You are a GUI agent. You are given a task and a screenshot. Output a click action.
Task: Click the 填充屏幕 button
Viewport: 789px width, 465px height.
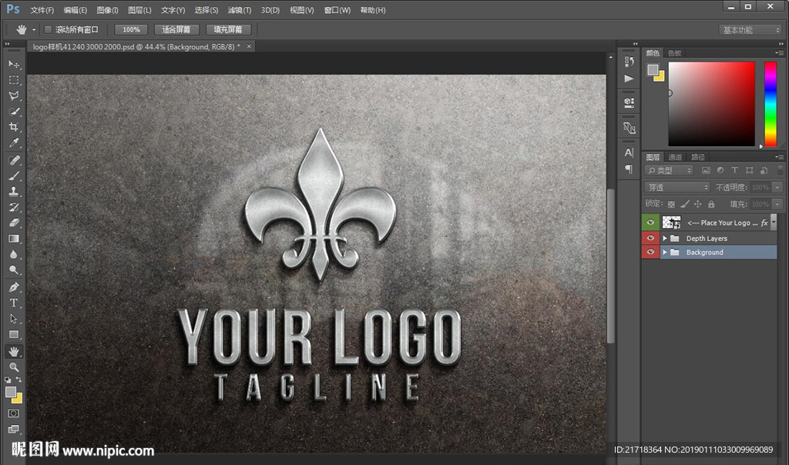[228, 30]
